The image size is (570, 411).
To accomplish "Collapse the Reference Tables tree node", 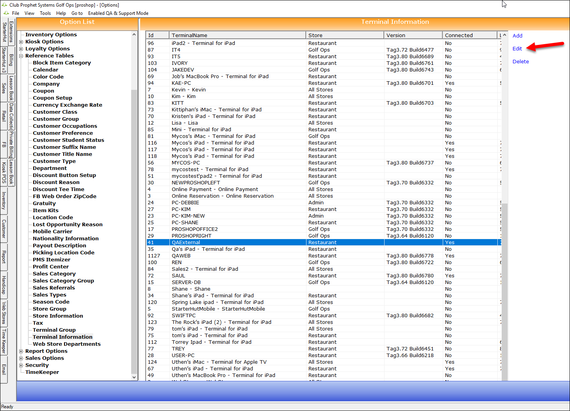I will click(21, 56).
